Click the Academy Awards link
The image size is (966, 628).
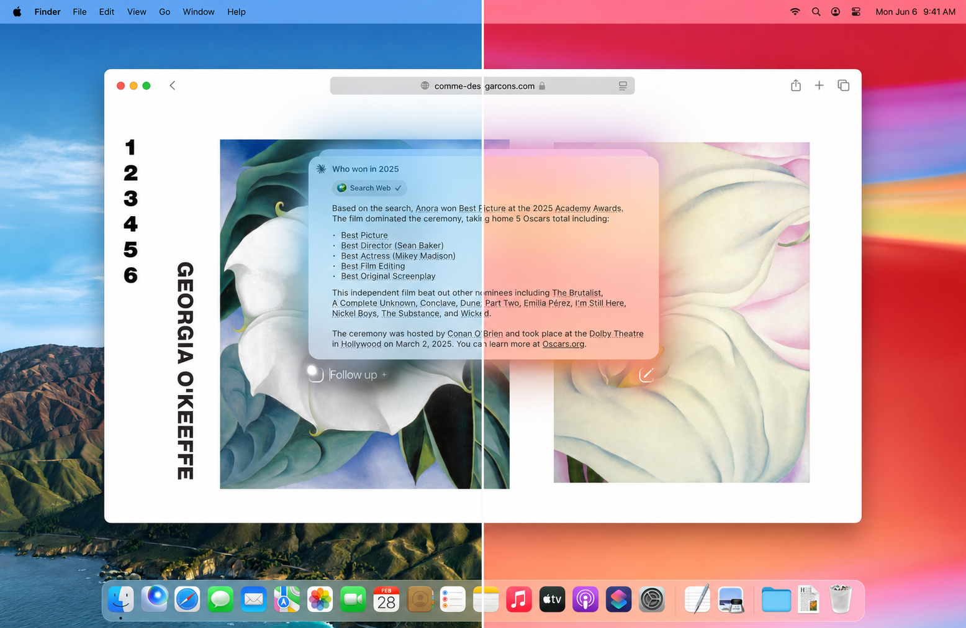[x=588, y=208]
